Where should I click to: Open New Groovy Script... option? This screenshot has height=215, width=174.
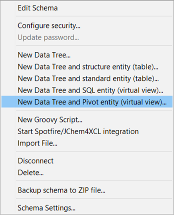87,120
